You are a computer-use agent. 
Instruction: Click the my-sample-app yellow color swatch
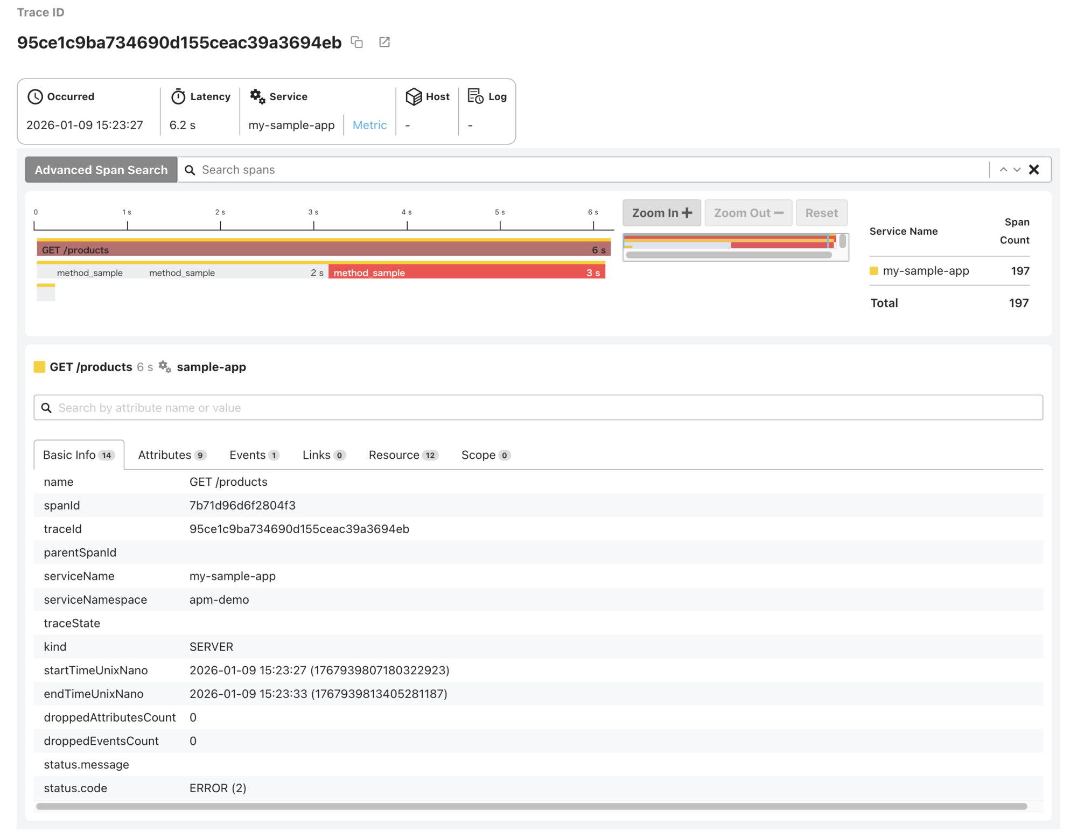(873, 271)
